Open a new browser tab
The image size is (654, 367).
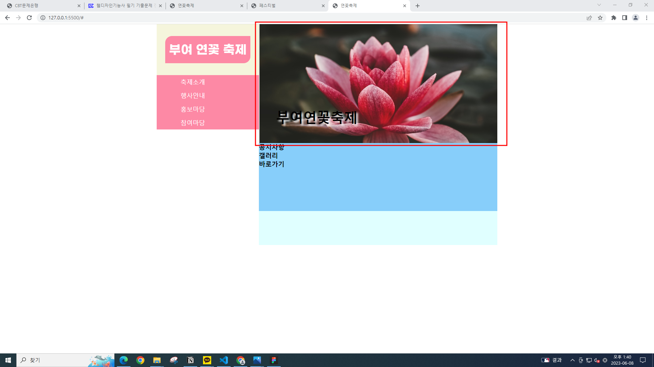pyautogui.click(x=418, y=6)
